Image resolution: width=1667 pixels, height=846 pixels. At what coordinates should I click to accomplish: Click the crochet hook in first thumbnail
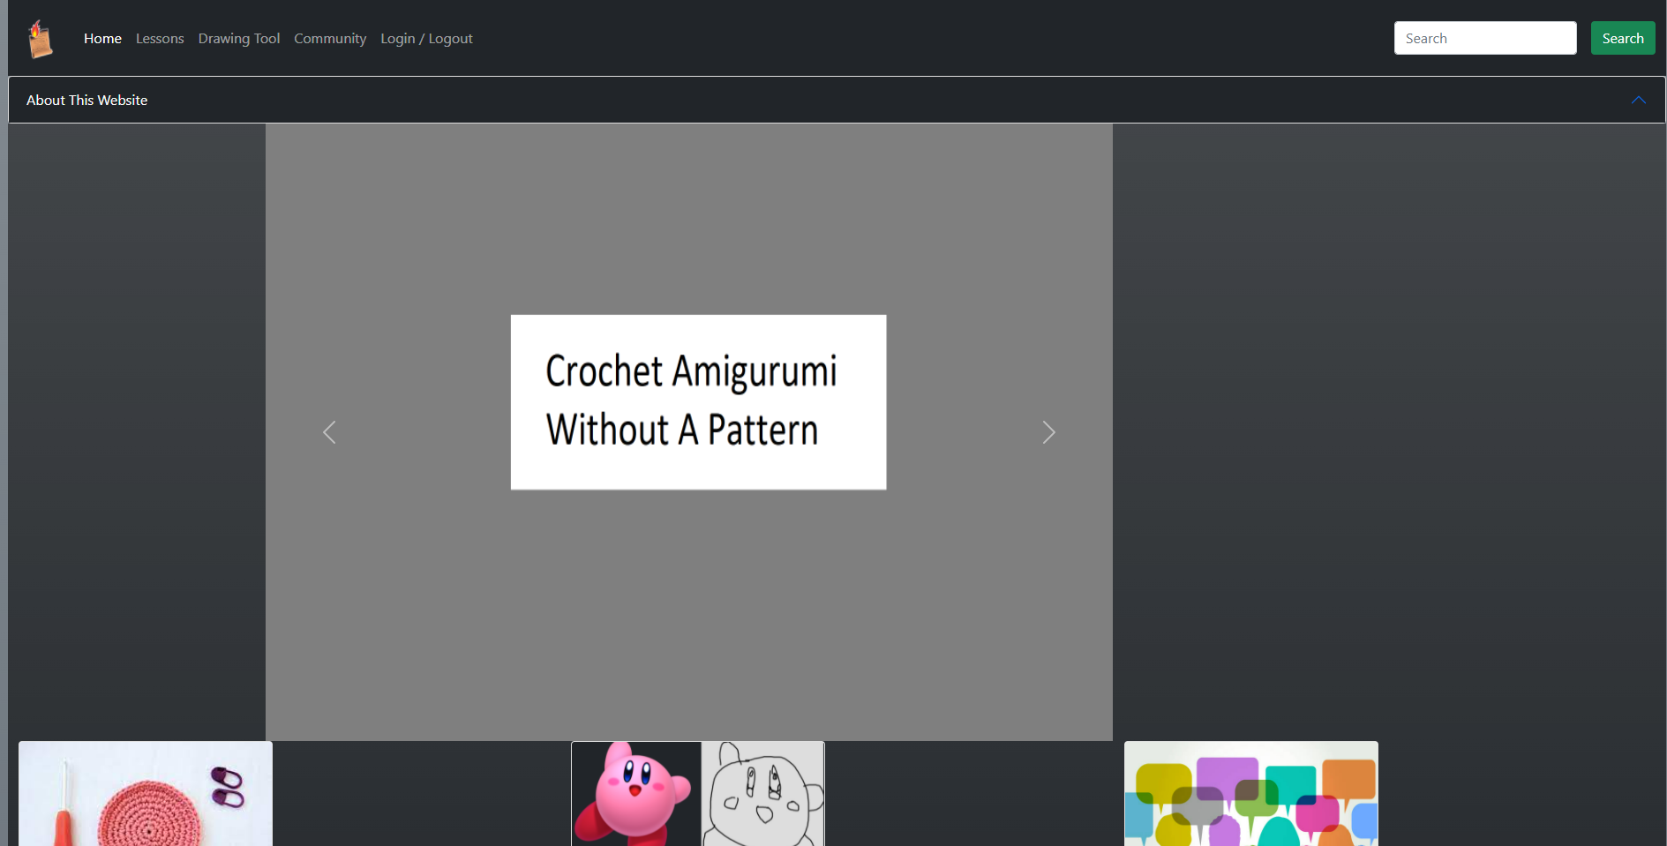click(64, 807)
